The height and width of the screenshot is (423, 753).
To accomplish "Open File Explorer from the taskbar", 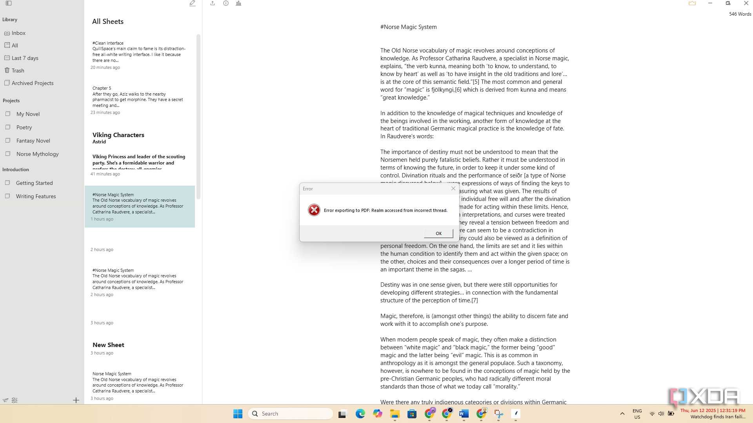I will 395,414.
